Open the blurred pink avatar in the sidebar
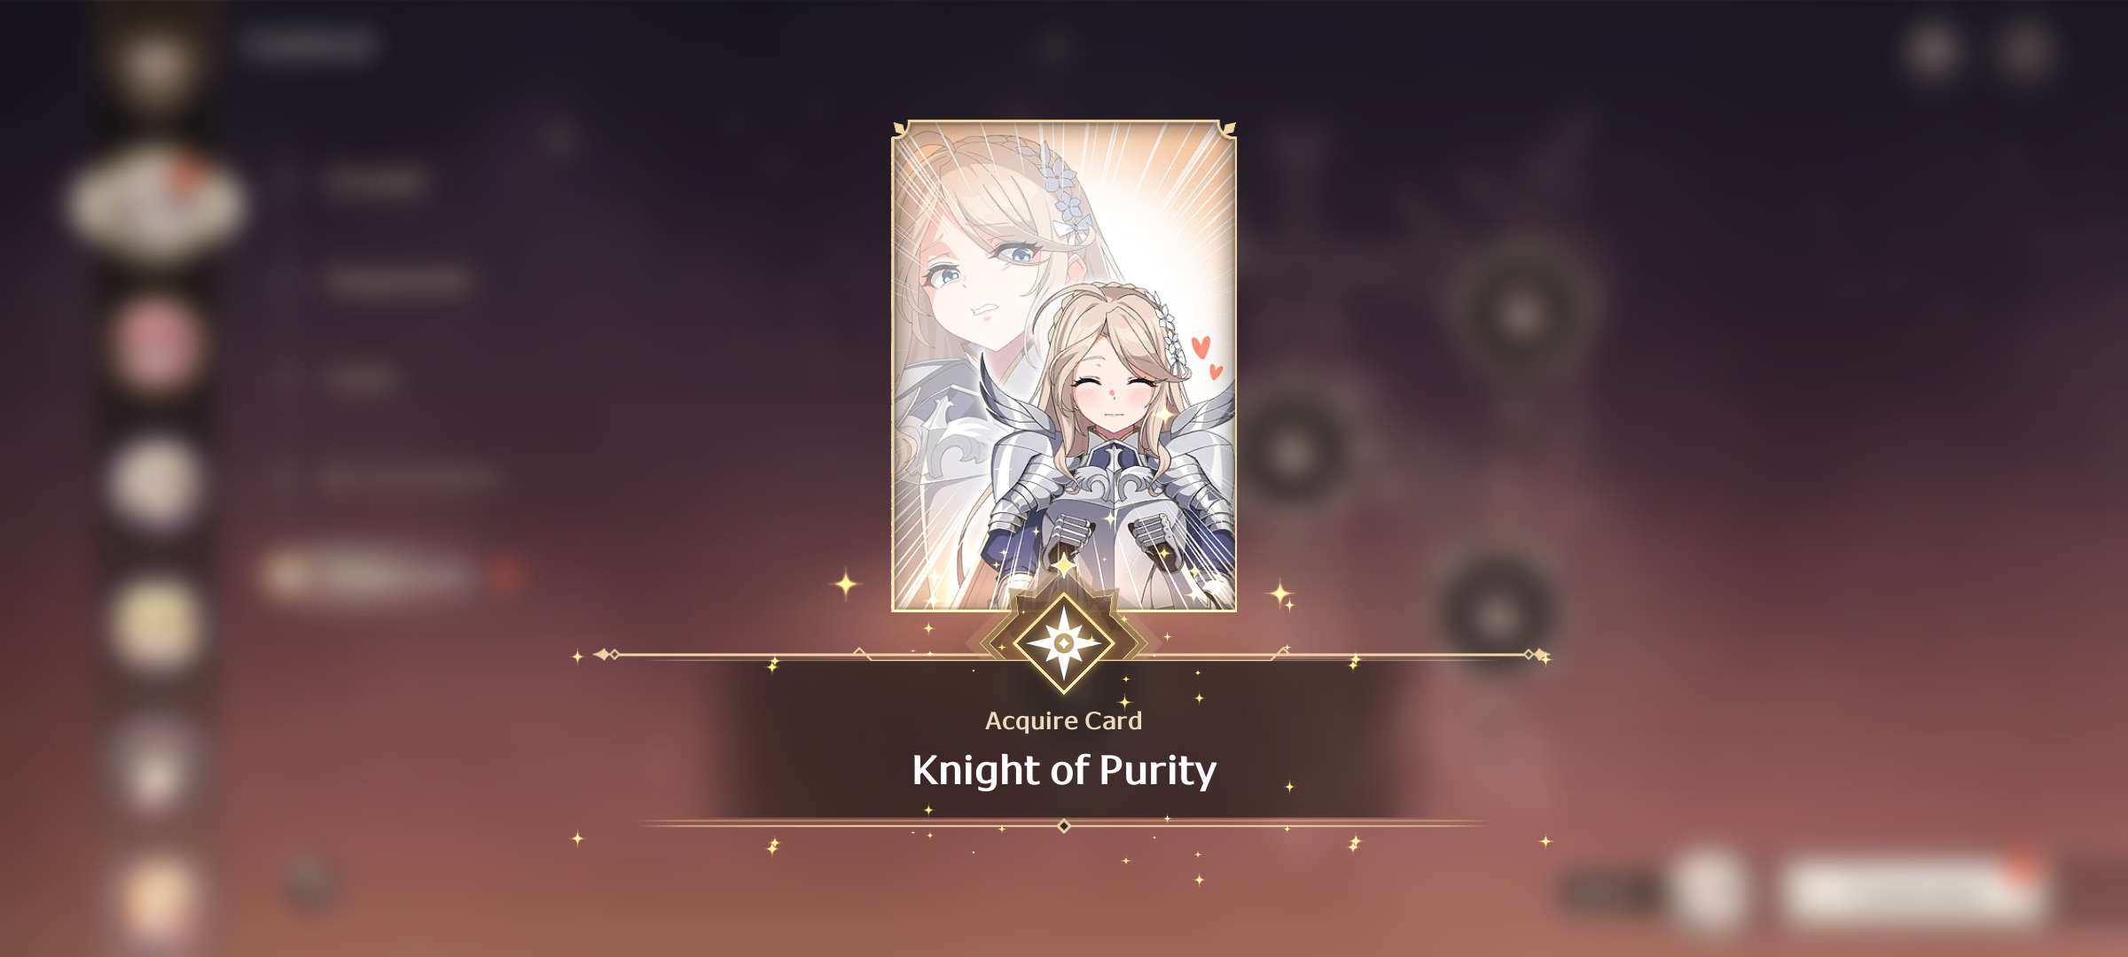The height and width of the screenshot is (957, 2128). tap(156, 346)
